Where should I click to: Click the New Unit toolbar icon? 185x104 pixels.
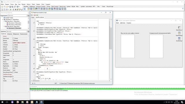[2, 7]
